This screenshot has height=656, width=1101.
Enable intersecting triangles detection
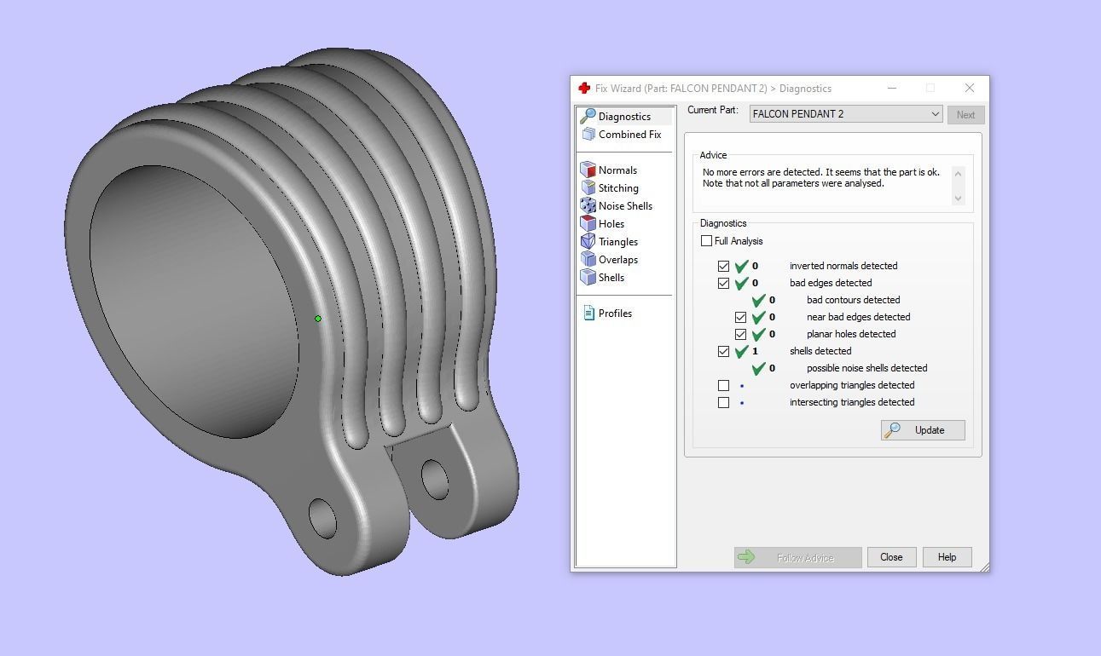(723, 402)
